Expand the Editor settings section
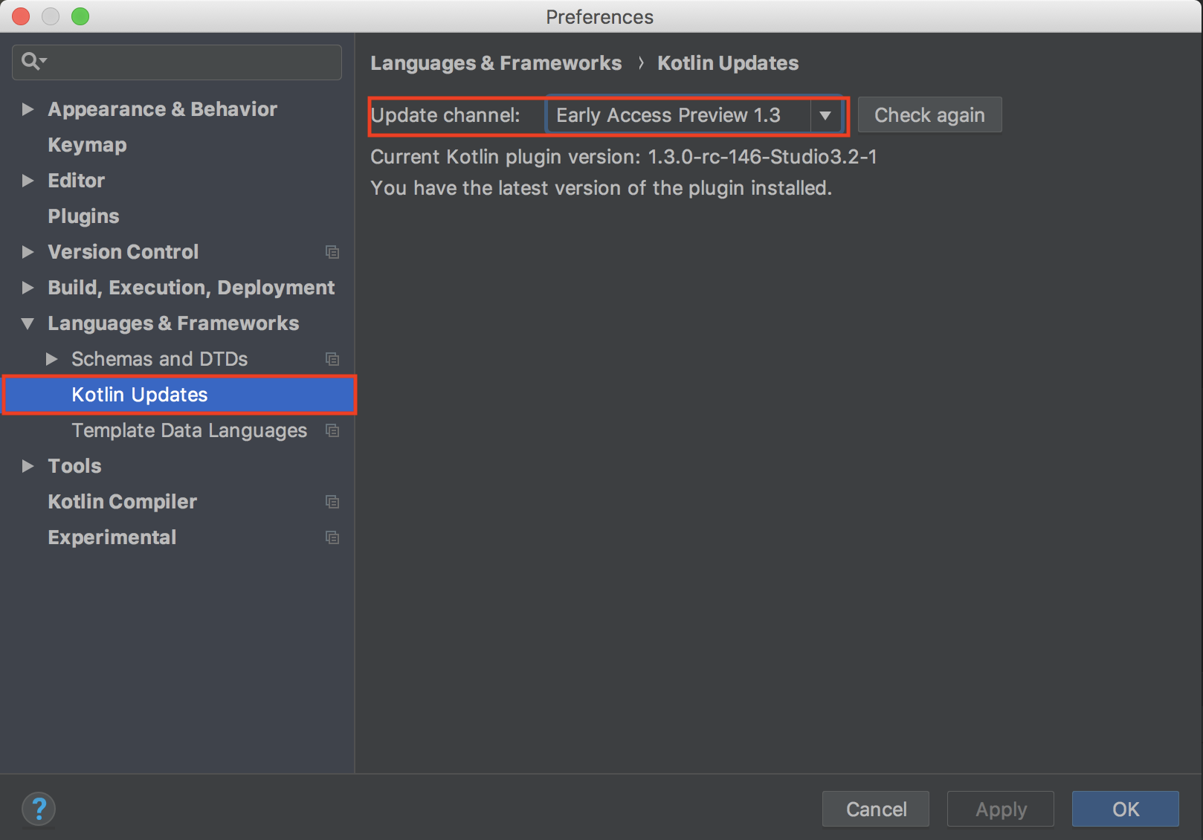Viewport: 1203px width, 840px height. tap(28, 181)
